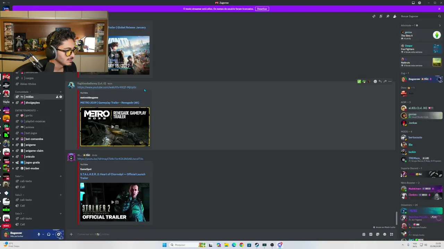Viewport: 444px width, 249px height.
Task: Open user settings gear
Action: click(59, 234)
